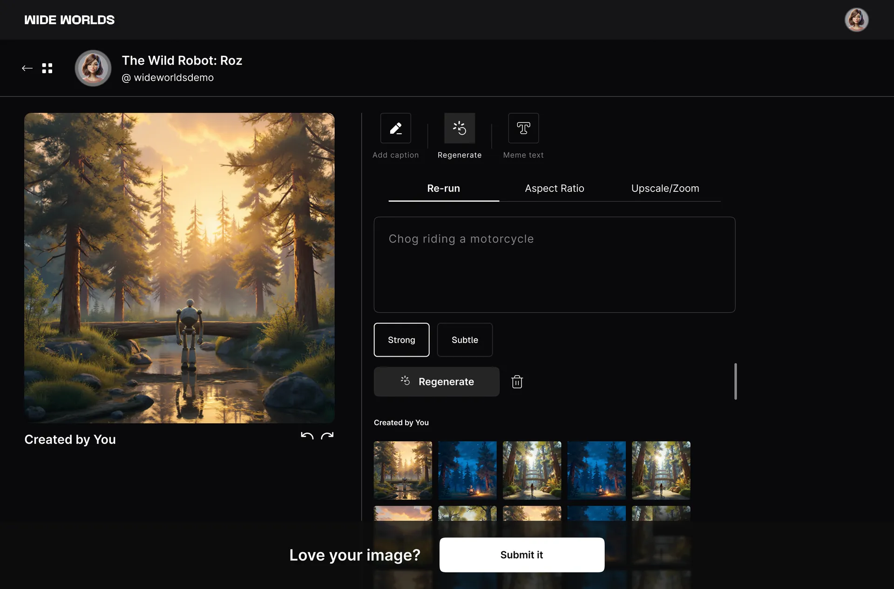This screenshot has width=894, height=589.
Task: Click the Love your image? text
Action: [x=355, y=555]
